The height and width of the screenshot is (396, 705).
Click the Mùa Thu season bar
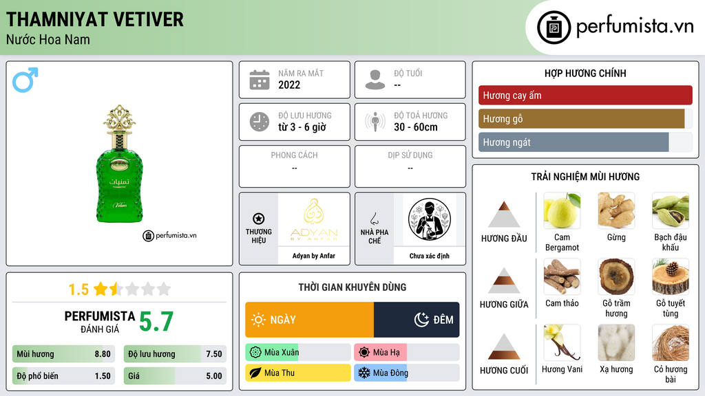(297, 373)
